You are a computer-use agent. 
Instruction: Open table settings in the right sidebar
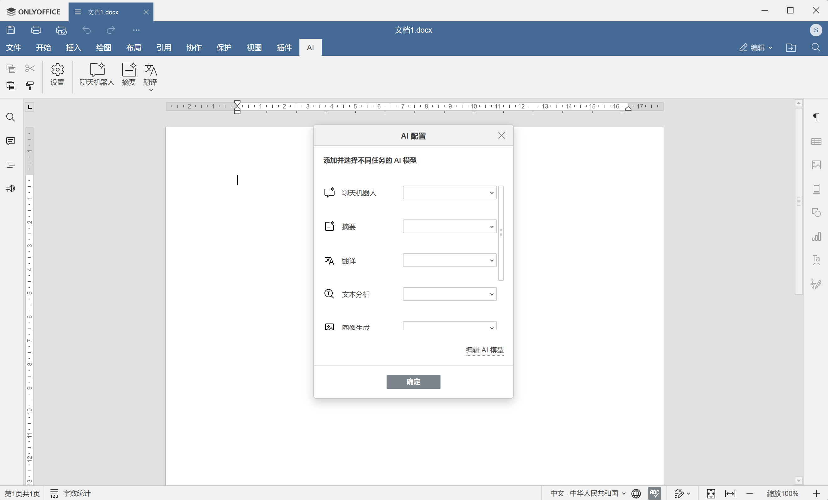coord(816,141)
